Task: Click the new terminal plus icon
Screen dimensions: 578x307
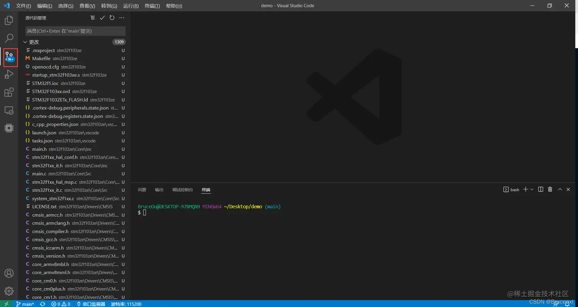Action: pos(526,189)
